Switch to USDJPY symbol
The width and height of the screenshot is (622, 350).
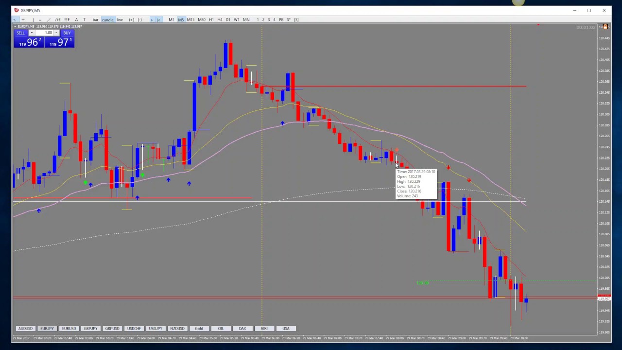tap(155, 329)
